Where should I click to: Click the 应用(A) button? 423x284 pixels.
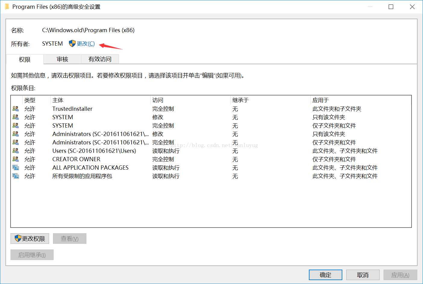pyautogui.click(x=400, y=275)
